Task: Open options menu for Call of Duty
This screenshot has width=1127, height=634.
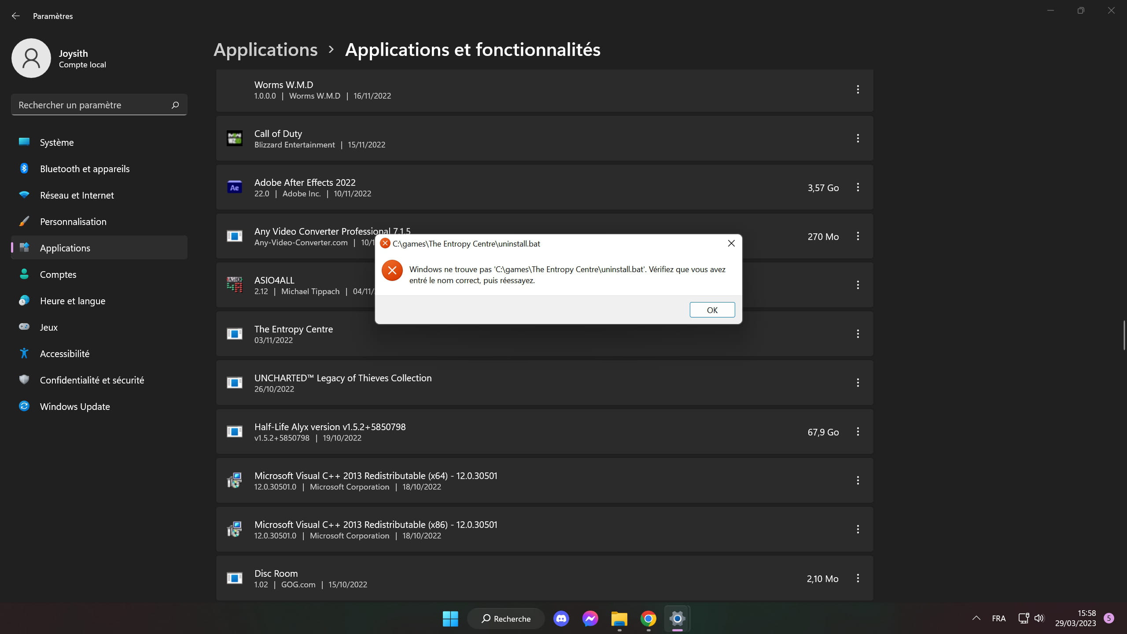Action: tap(858, 138)
